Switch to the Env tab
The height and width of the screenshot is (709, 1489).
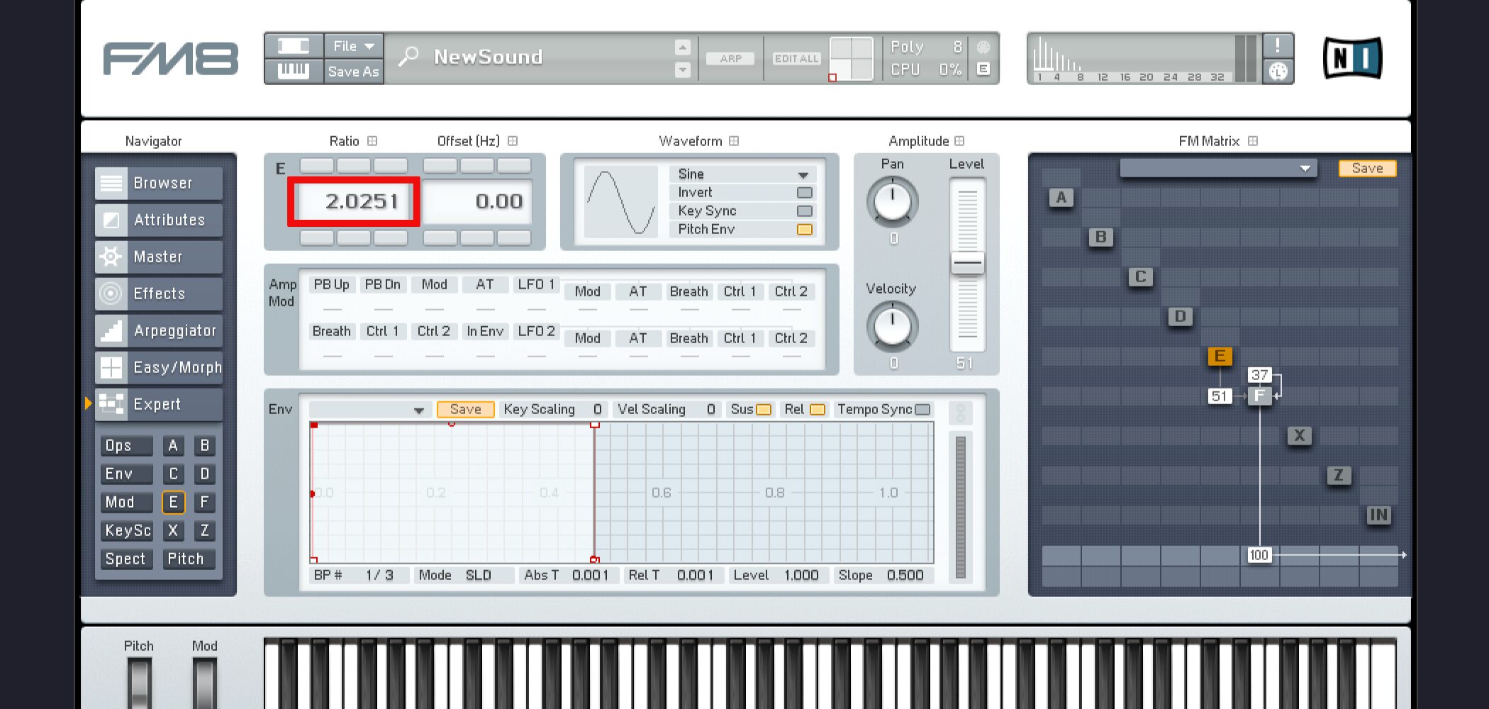pos(126,474)
